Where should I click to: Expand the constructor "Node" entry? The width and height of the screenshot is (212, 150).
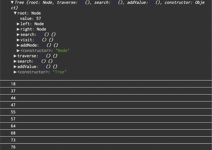[x=18, y=51]
